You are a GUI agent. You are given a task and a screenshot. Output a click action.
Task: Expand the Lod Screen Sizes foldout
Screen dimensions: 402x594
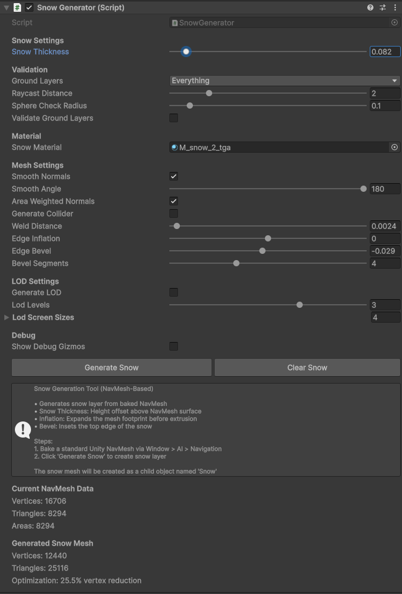[x=6, y=317]
